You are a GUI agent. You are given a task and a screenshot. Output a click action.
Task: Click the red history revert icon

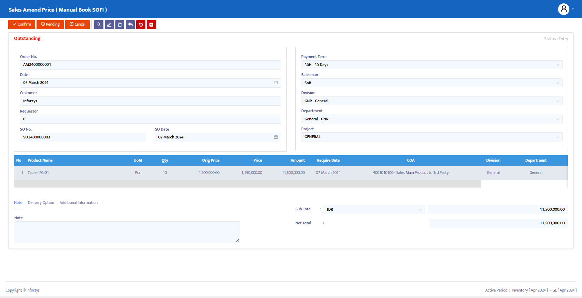141,25
